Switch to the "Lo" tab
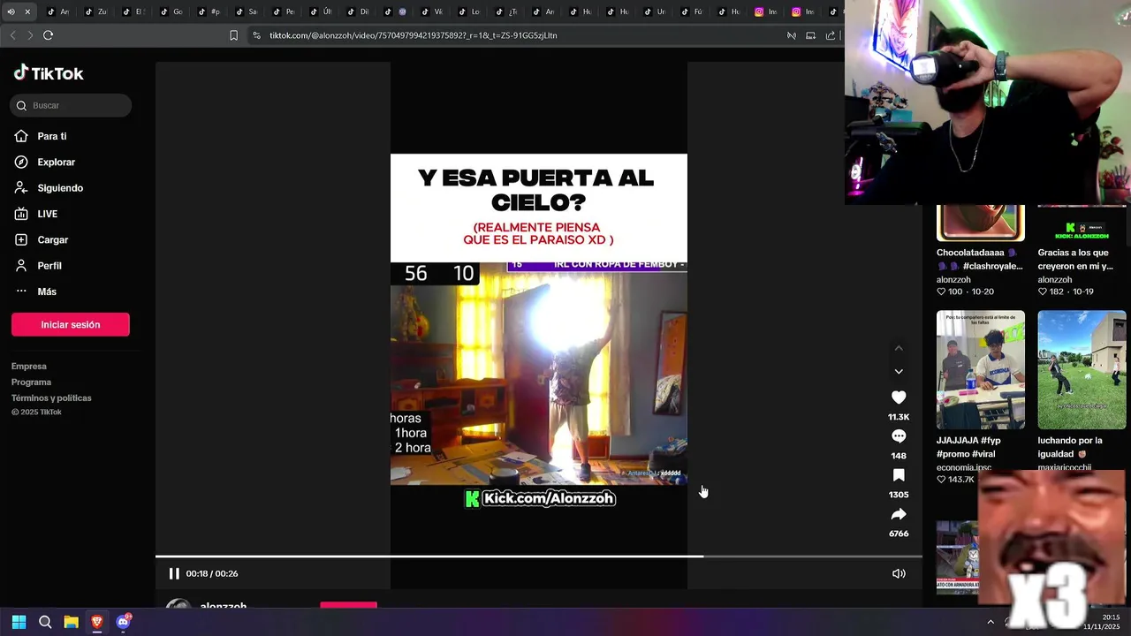 [x=470, y=11]
